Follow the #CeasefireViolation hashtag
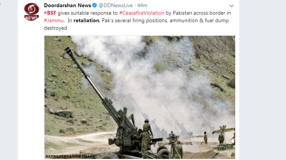This screenshot has width=286, height=160. (142, 13)
